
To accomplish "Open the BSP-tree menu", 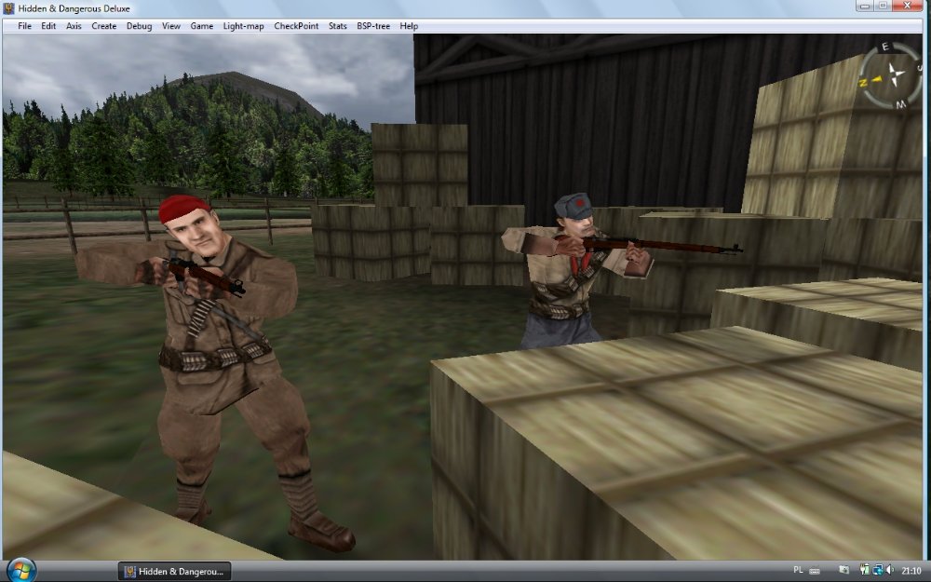I will [x=373, y=26].
